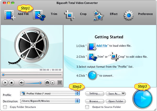Image resolution: width=157 pixels, height=111 pixels.
Task: Click the Add File label in toolbar
Action: pyautogui.click(x=23, y=14)
